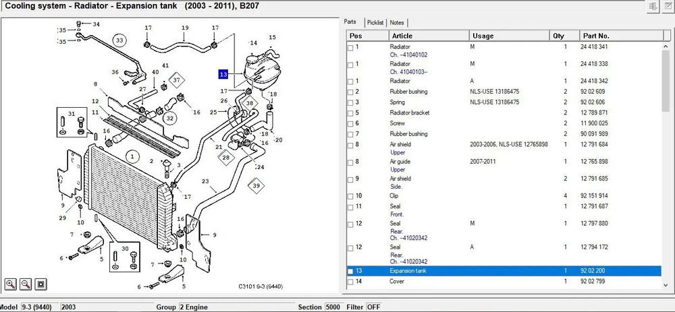The width and height of the screenshot is (675, 312).
Task: Toggle the checkbox for Cover, position 14
Action: click(x=350, y=282)
